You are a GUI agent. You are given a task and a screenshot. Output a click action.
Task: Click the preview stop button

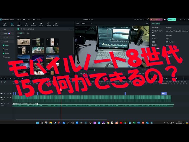pyautogui.click(x=87, y=73)
